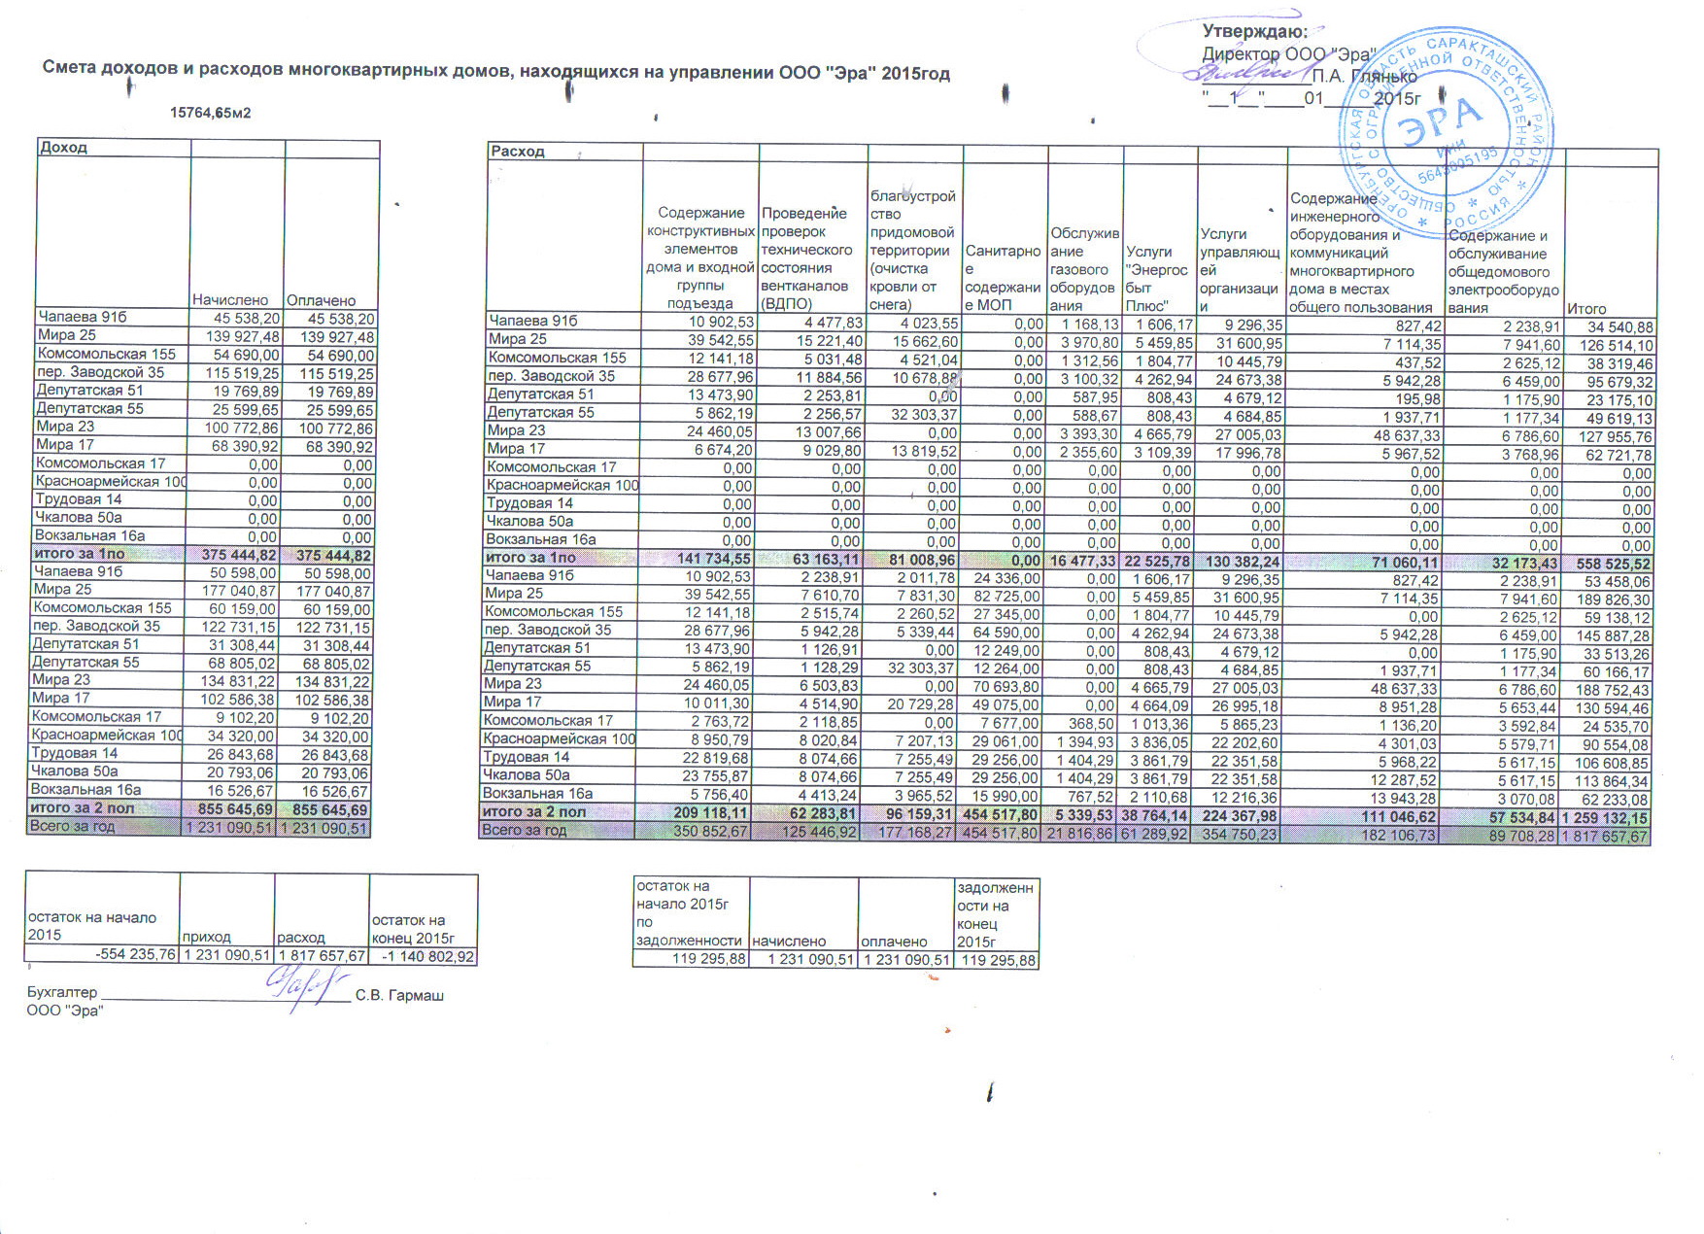
Task: Click the income total '375 444,82' under Начислено
Action: coord(238,555)
